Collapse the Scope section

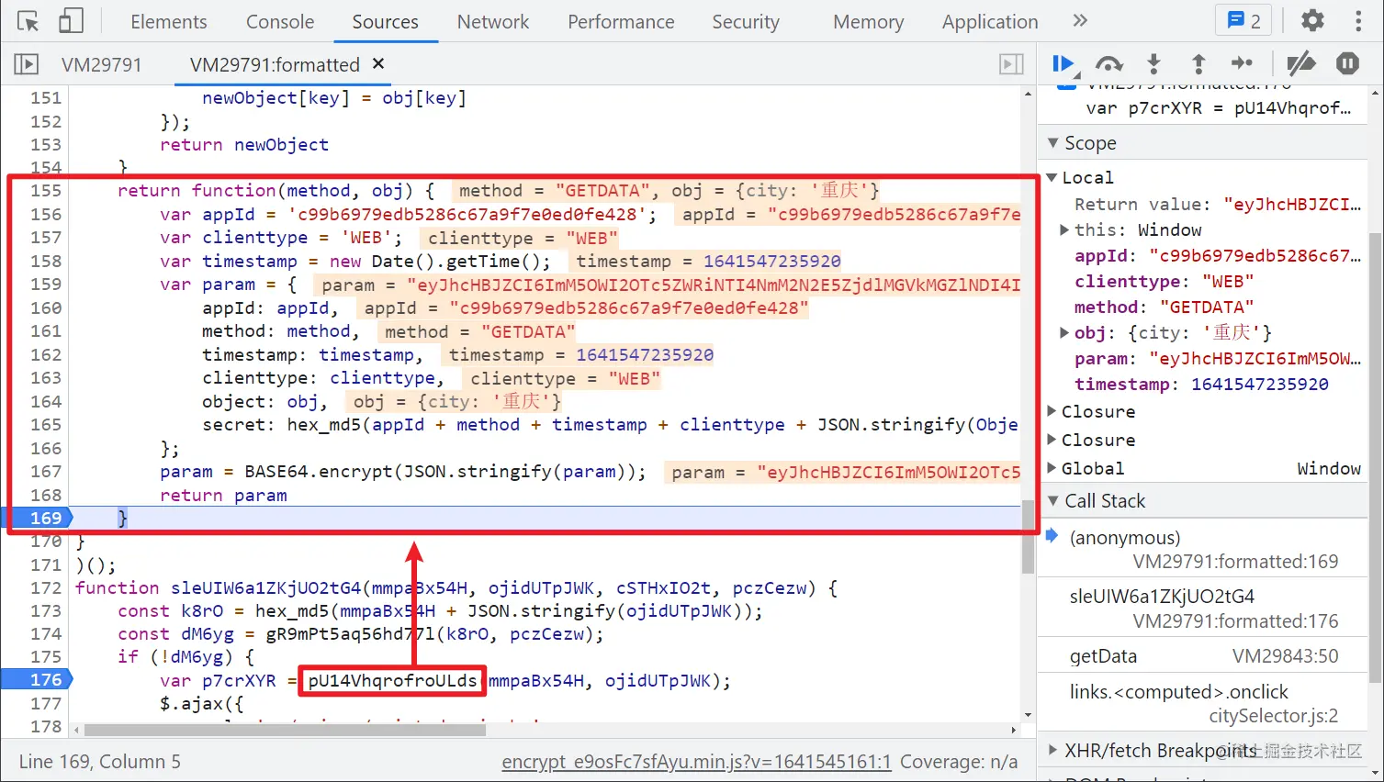click(1053, 143)
